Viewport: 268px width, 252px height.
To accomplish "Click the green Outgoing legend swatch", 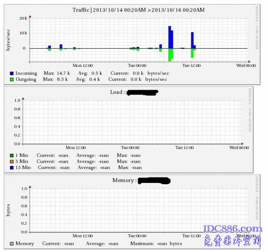I will point(11,79).
